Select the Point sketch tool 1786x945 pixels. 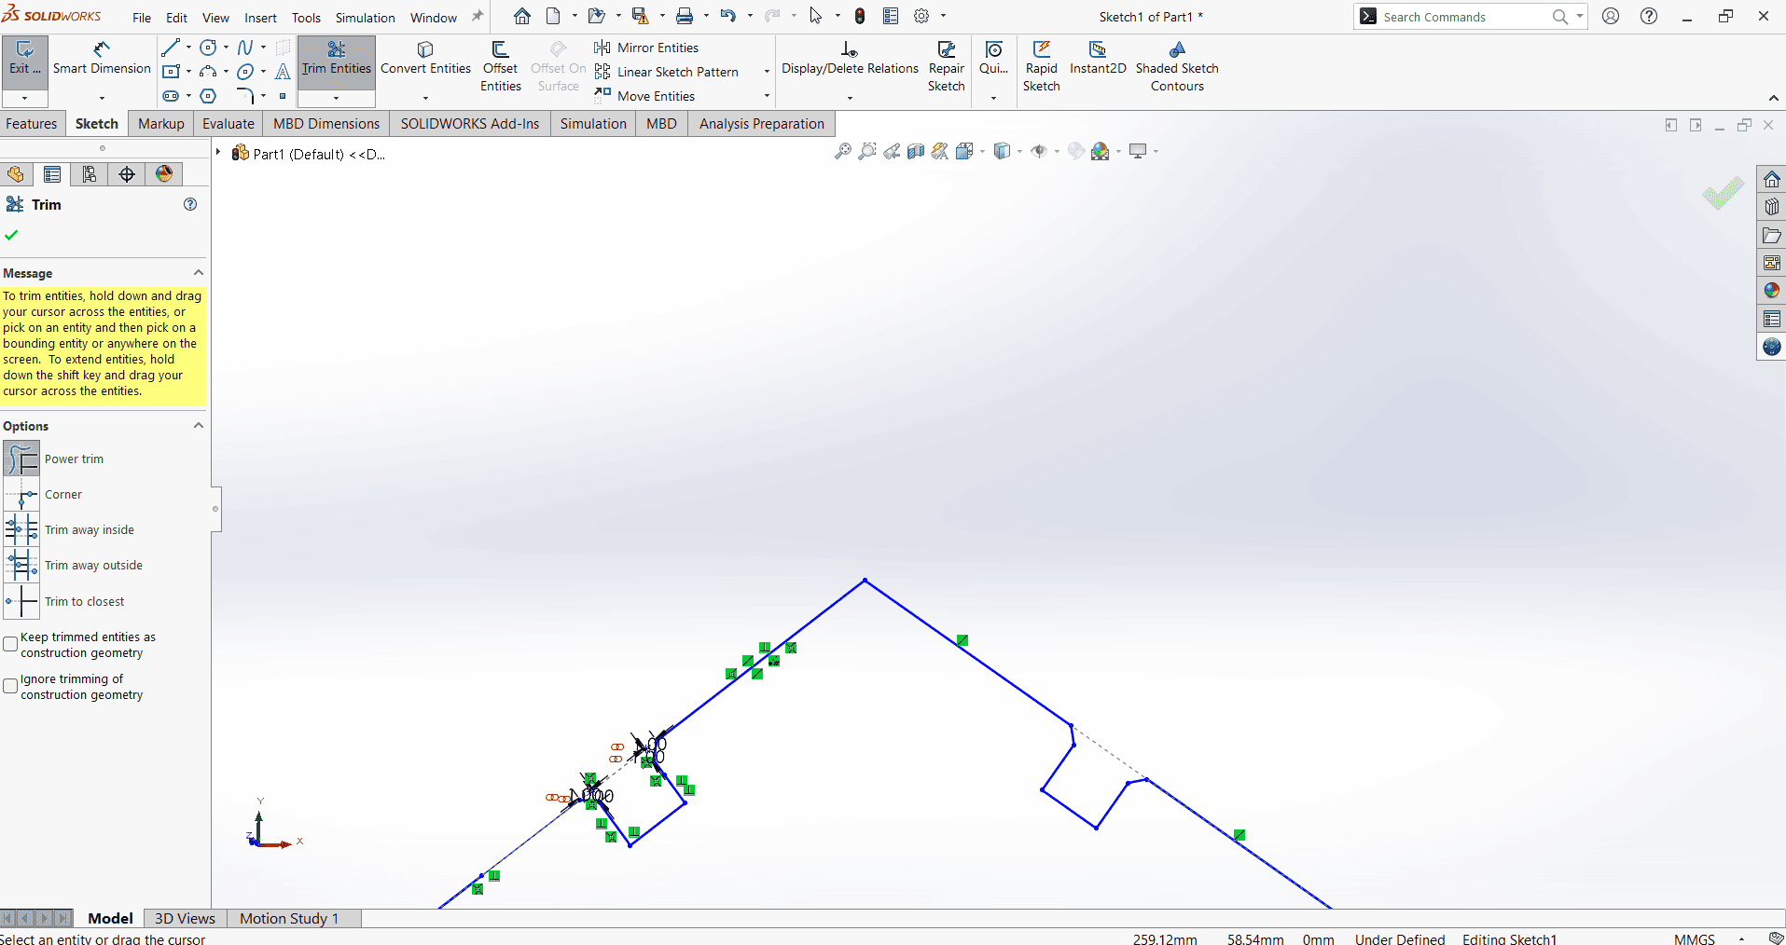(x=283, y=96)
